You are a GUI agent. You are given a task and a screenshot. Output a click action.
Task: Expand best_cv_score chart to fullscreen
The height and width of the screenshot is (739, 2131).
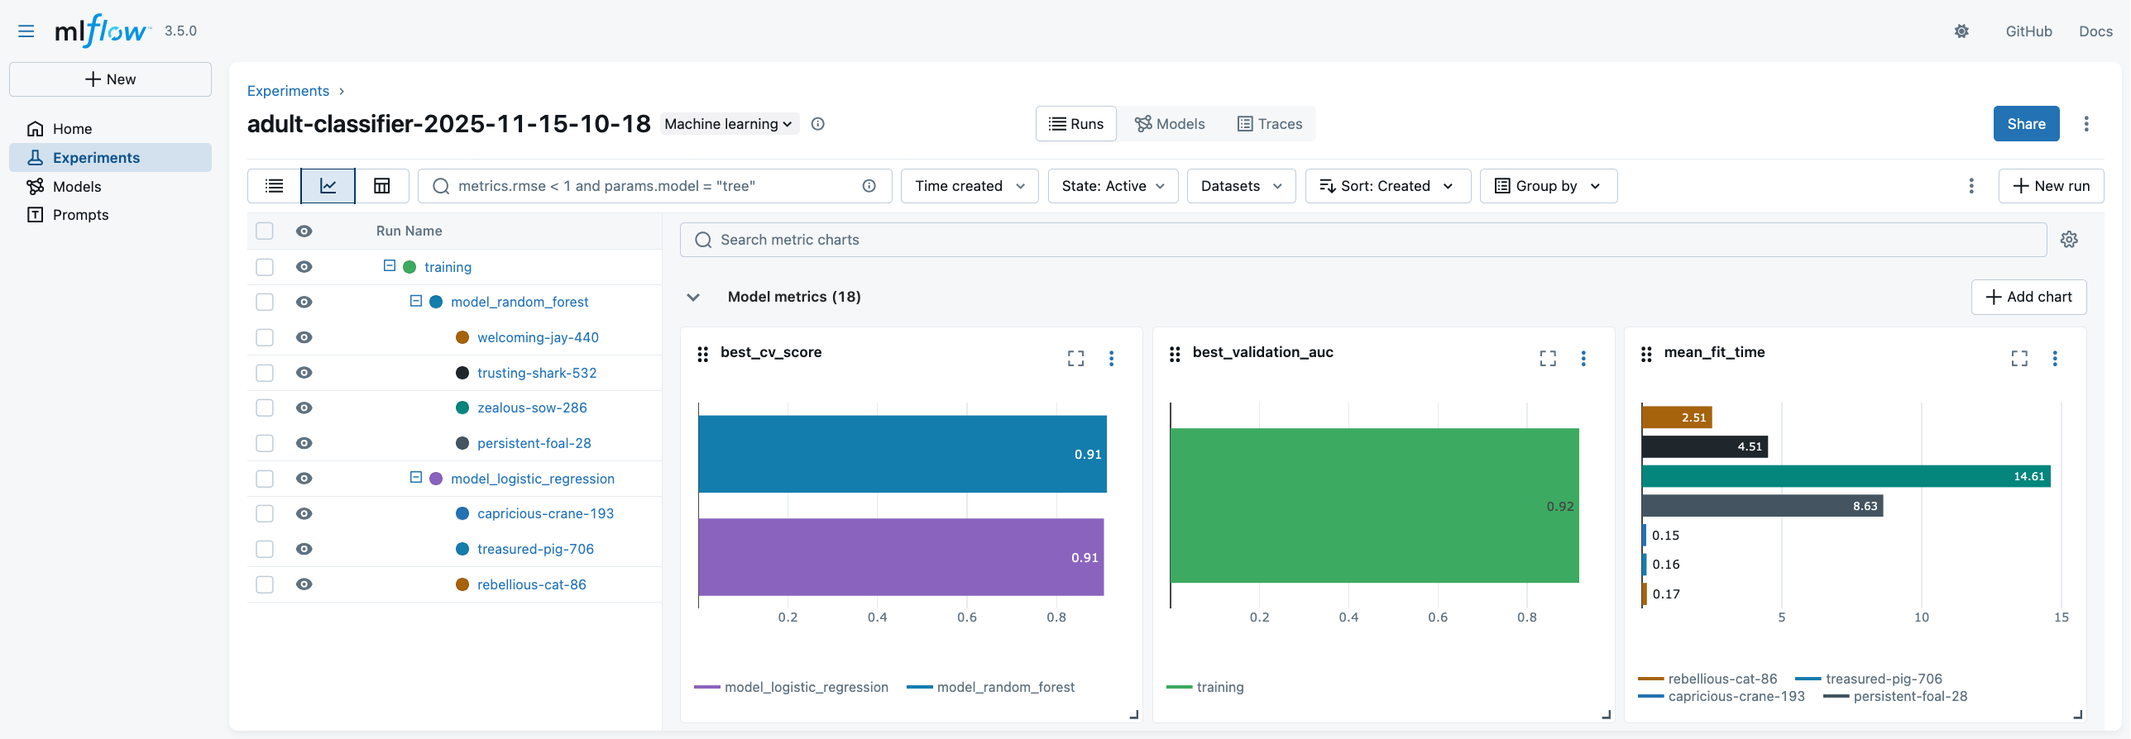click(x=1075, y=358)
